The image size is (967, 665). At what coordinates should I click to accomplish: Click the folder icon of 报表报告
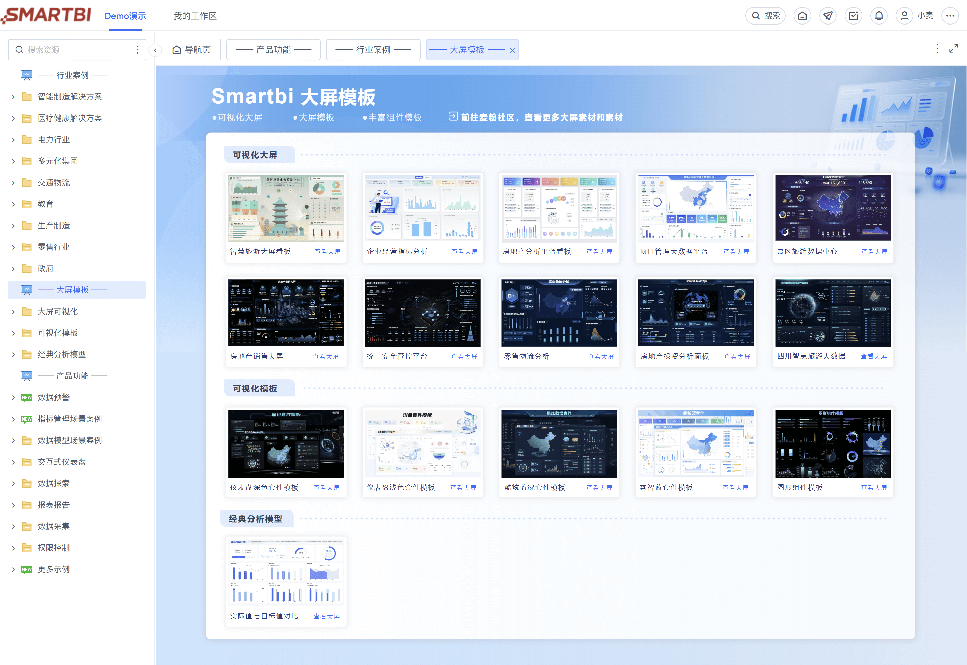pyautogui.click(x=27, y=505)
